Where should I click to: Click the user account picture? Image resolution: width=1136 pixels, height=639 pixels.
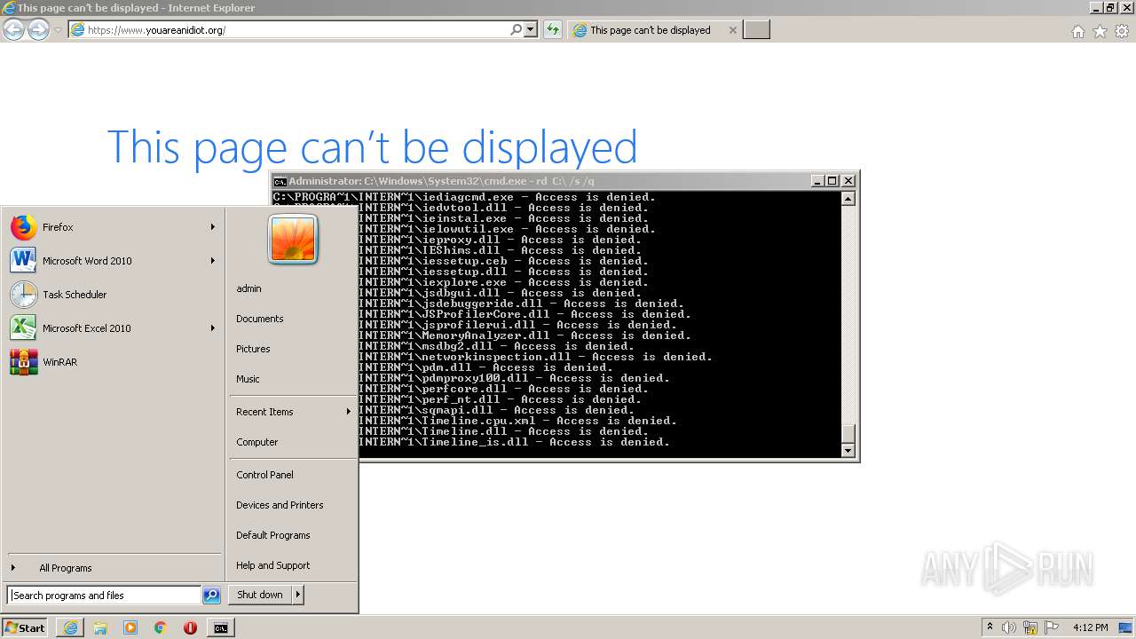click(293, 240)
